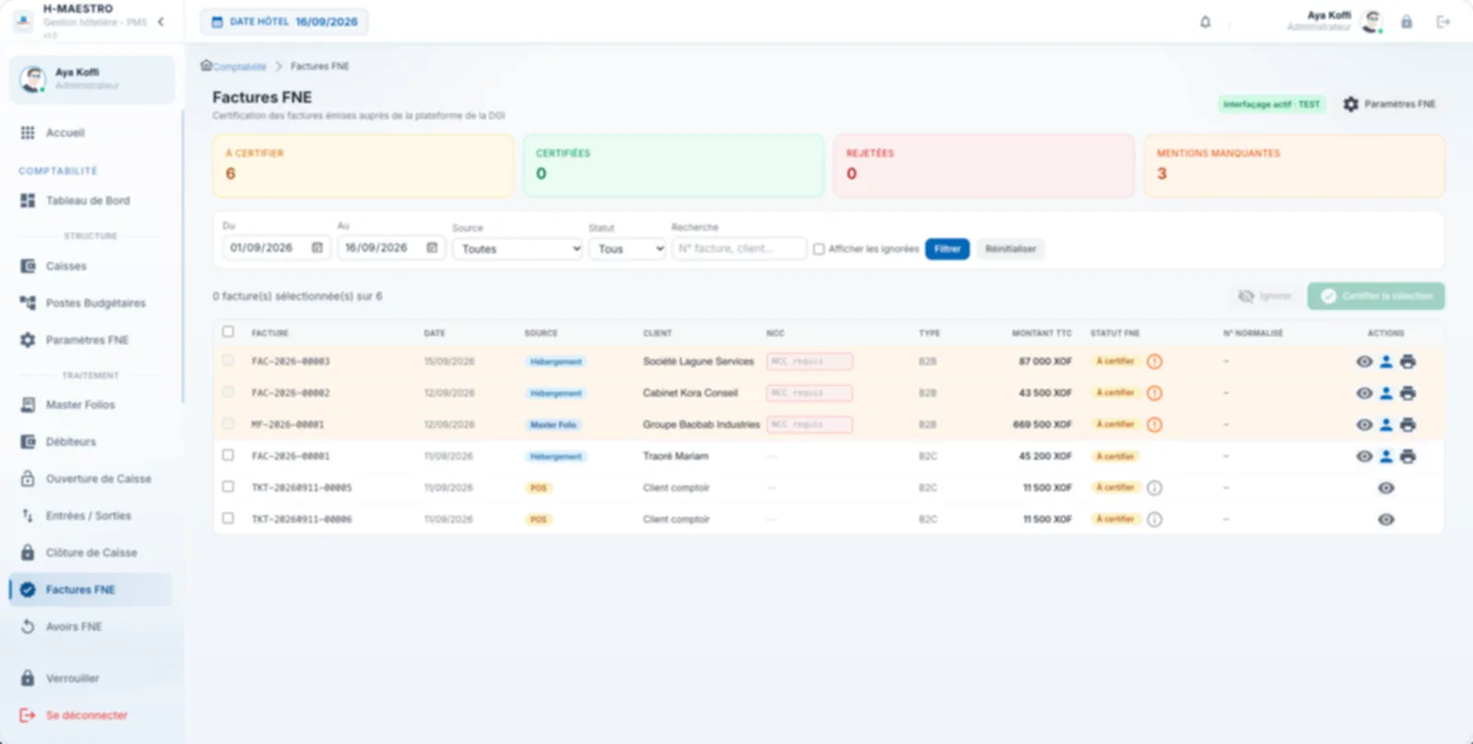The height and width of the screenshot is (744, 1473).
Task: Open Caisses in sidebar
Action: click(92, 266)
